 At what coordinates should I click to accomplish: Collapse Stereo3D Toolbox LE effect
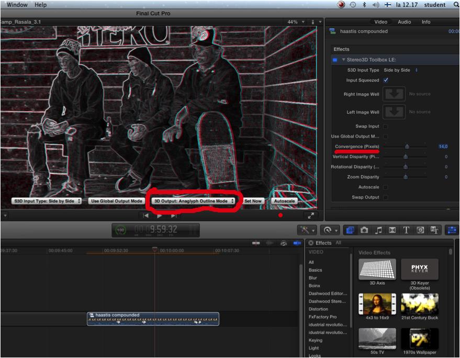343,60
